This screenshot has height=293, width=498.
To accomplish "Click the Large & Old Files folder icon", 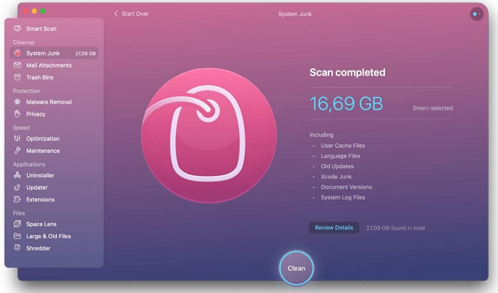I will (x=17, y=236).
